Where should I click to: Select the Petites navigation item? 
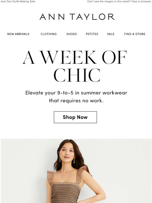click(92, 34)
